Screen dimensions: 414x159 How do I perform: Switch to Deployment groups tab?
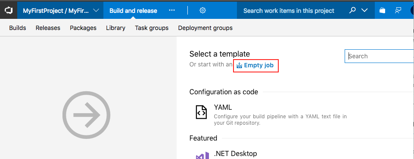(205, 28)
